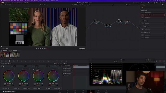Toggle the Nodes panel button
Image resolution: width=166 pixels, height=93 pixels.
pyautogui.click(x=150, y=3)
